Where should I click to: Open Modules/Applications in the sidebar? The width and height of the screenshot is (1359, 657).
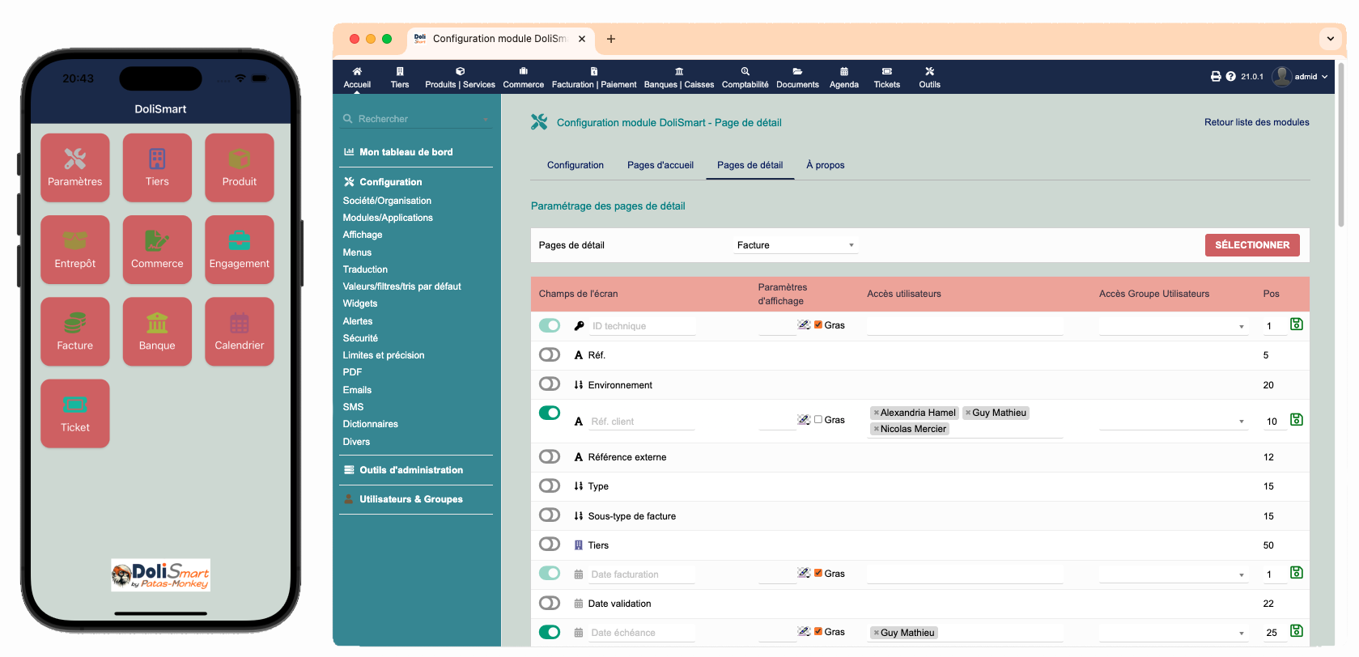tap(388, 218)
